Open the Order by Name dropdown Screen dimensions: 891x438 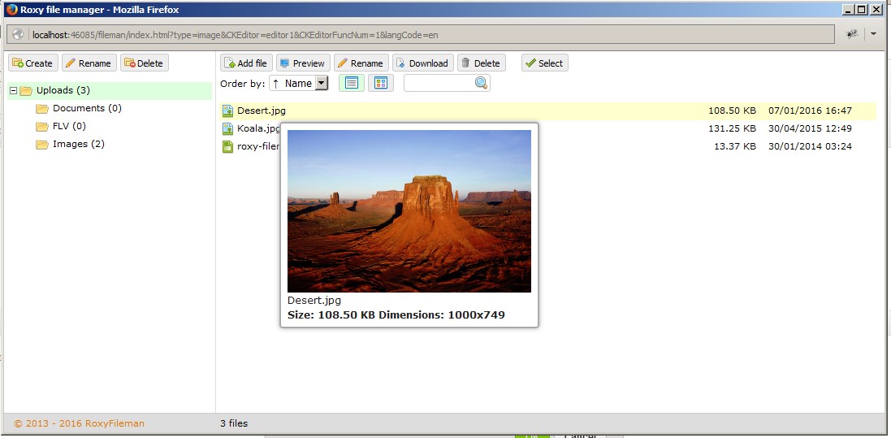(299, 83)
